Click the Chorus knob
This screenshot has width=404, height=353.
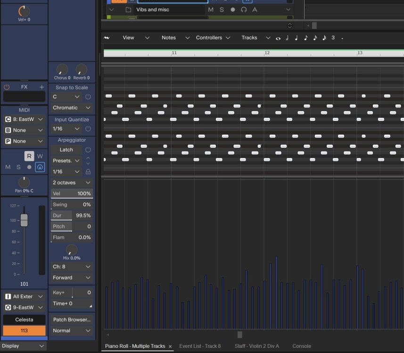pos(62,70)
